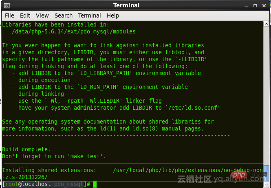Click the 'Installing shared extensions:' text
This screenshot has width=271, height=188.
[49, 170]
